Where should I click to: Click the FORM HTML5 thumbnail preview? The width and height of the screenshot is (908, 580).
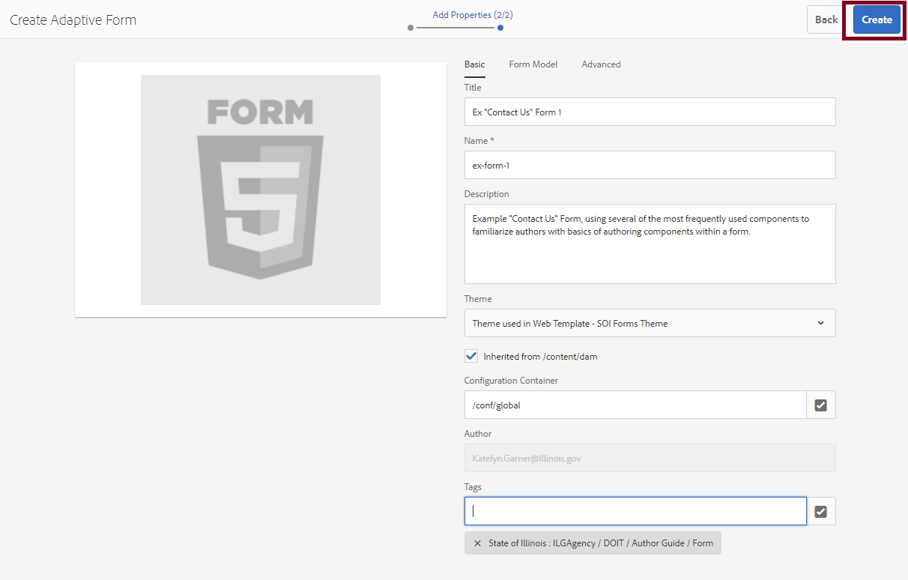point(261,190)
